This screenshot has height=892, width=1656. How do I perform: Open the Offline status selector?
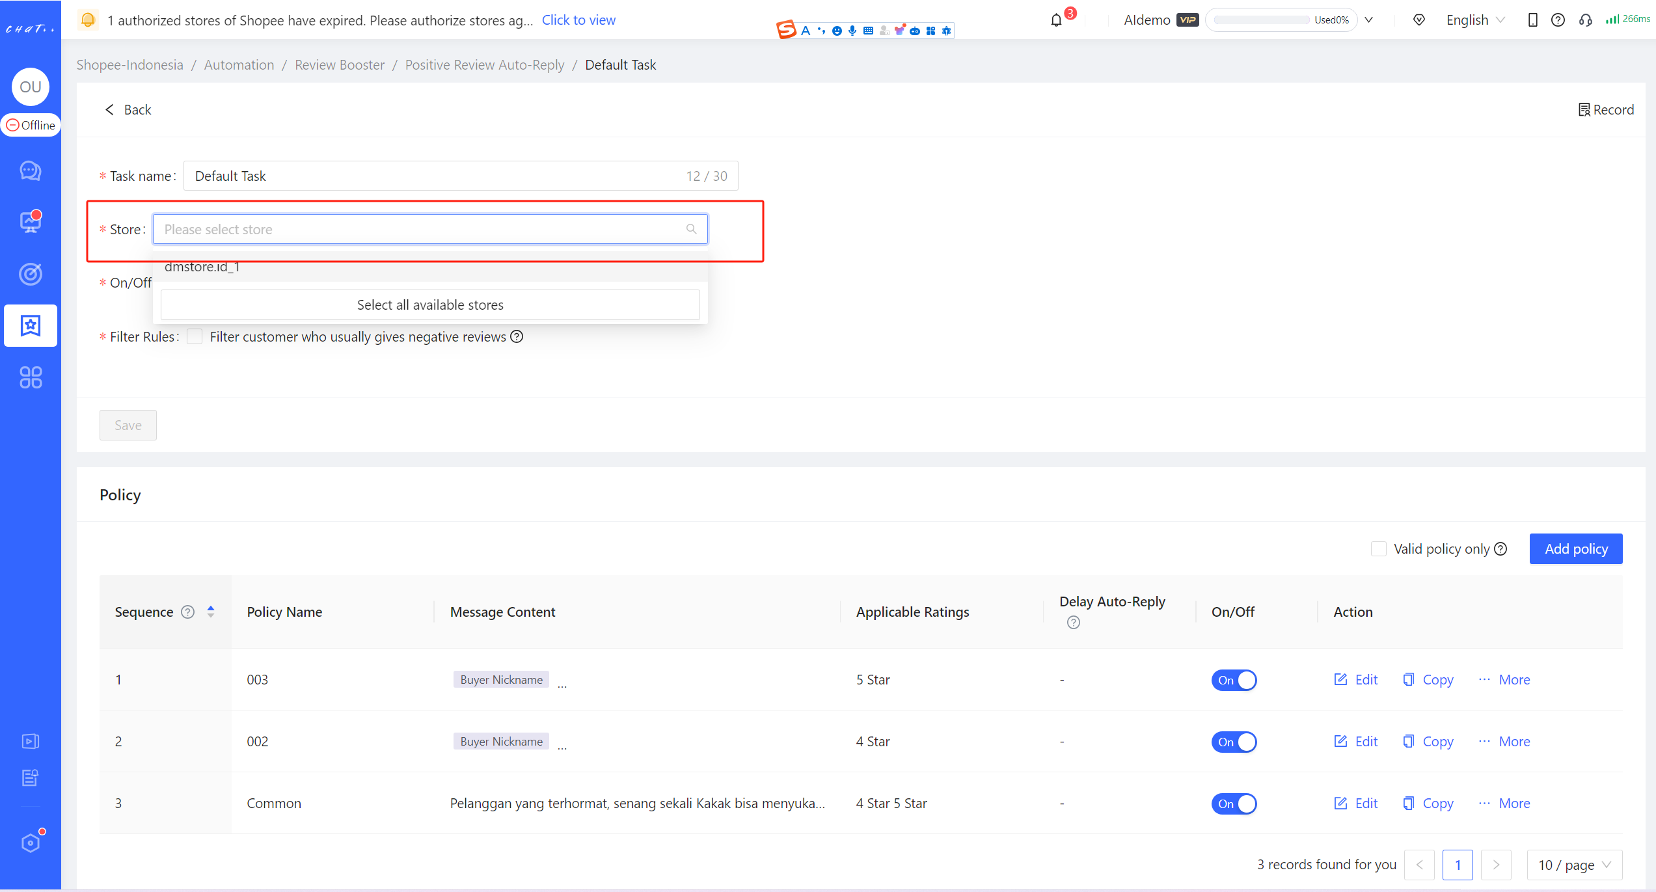(x=31, y=125)
